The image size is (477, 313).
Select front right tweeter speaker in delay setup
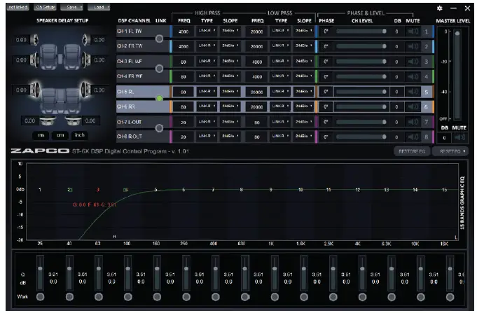click(x=86, y=39)
